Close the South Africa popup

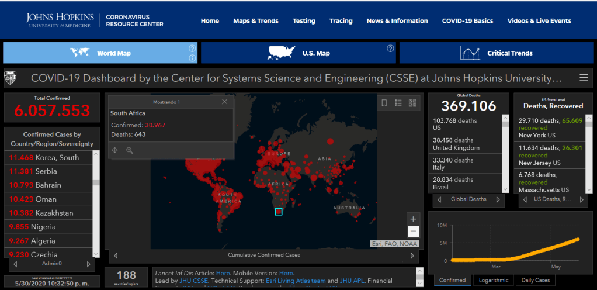(x=225, y=102)
